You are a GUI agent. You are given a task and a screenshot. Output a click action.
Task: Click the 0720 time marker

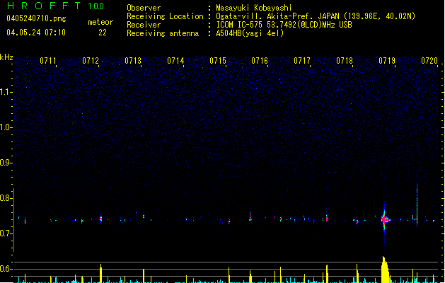point(429,61)
